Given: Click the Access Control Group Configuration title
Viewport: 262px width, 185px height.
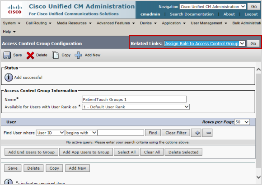Looking at the screenshot, I should (x=42, y=44).
